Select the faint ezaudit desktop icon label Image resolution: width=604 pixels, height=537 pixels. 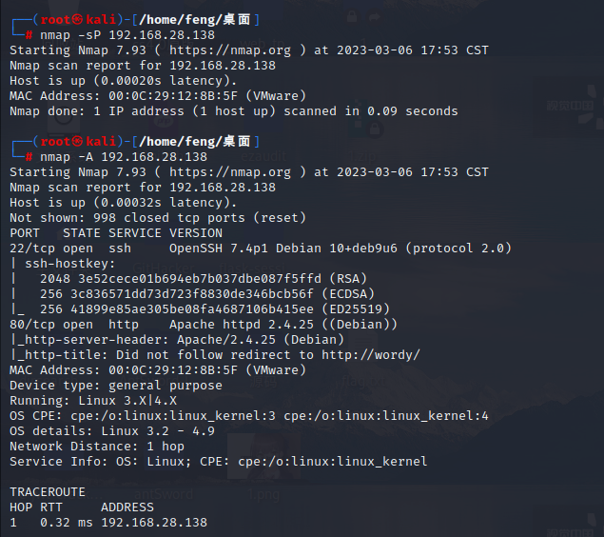263,156
